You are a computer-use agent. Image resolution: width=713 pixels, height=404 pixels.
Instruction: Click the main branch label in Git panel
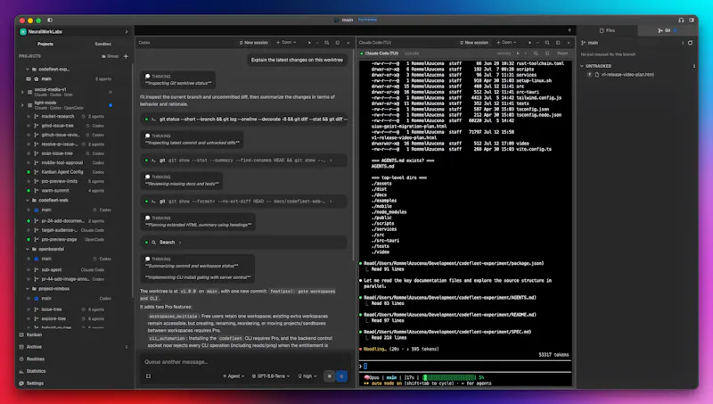pyautogui.click(x=593, y=43)
